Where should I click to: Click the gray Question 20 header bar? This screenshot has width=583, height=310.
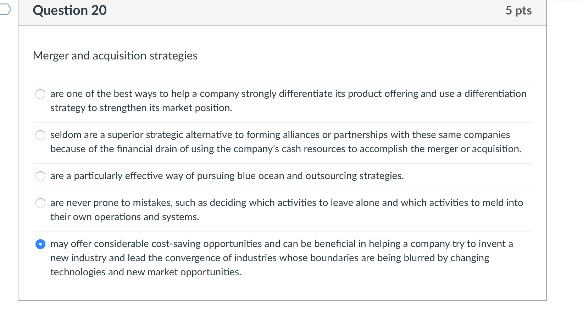tap(282, 13)
